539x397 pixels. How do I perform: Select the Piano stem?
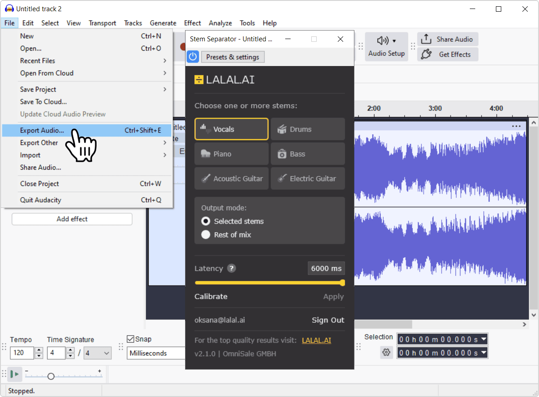coord(231,154)
